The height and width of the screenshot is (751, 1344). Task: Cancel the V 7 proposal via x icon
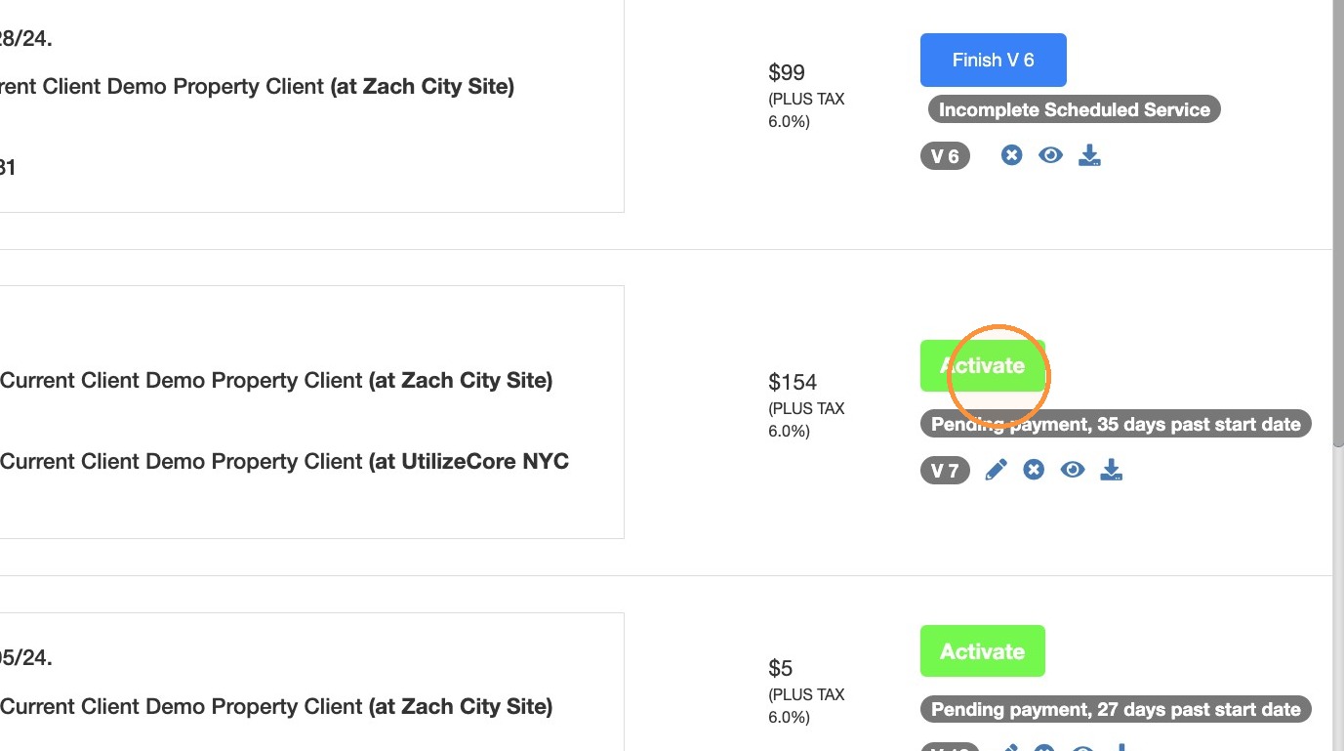[x=1034, y=471]
